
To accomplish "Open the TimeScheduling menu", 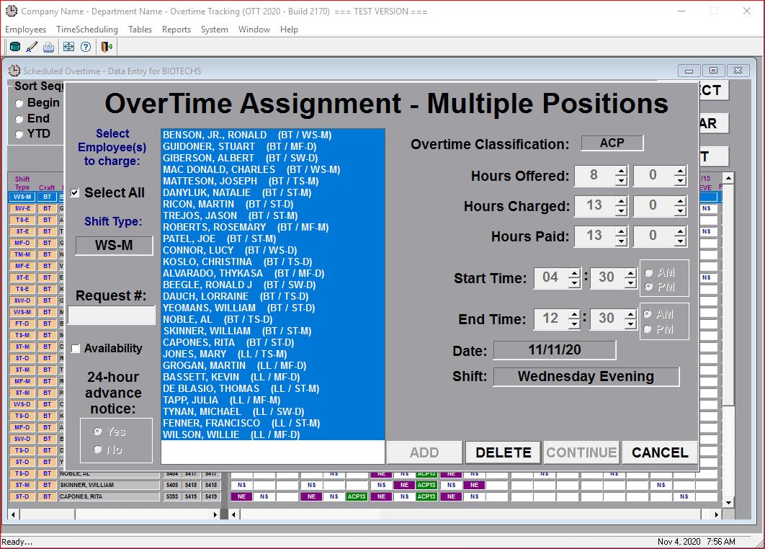I will [87, 30].
